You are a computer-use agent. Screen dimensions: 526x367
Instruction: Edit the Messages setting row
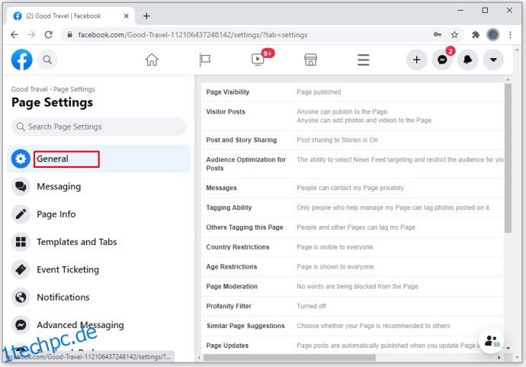tap(352, 188)
